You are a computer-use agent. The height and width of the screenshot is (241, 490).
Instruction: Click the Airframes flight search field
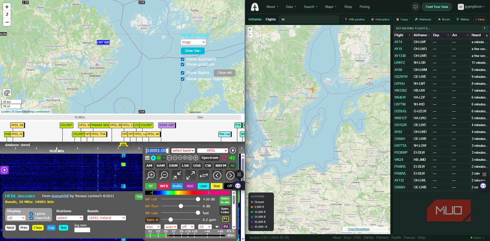309,19
